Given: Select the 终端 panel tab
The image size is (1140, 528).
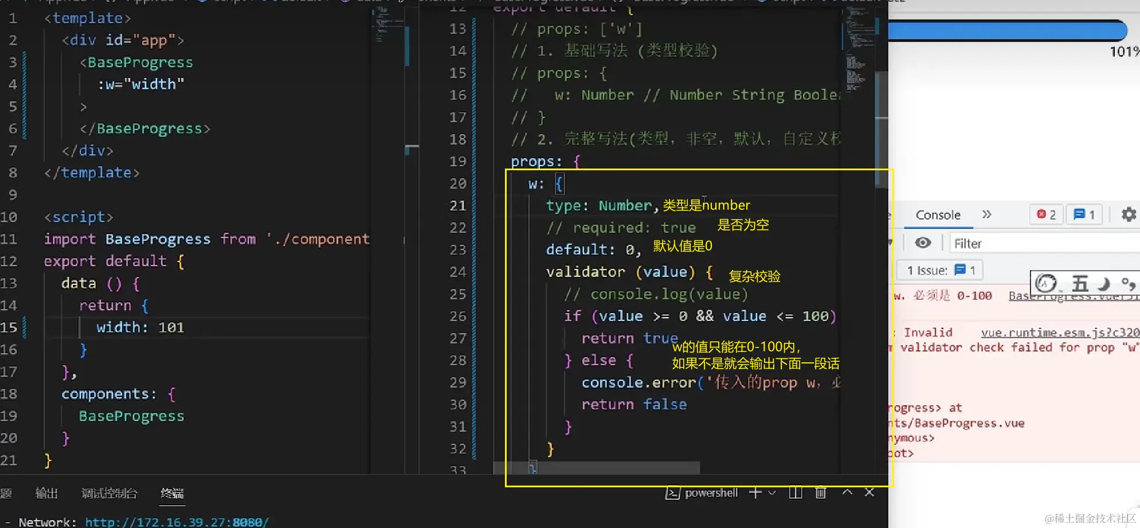Looking at the screenshot, I should [x=172, y=493].
